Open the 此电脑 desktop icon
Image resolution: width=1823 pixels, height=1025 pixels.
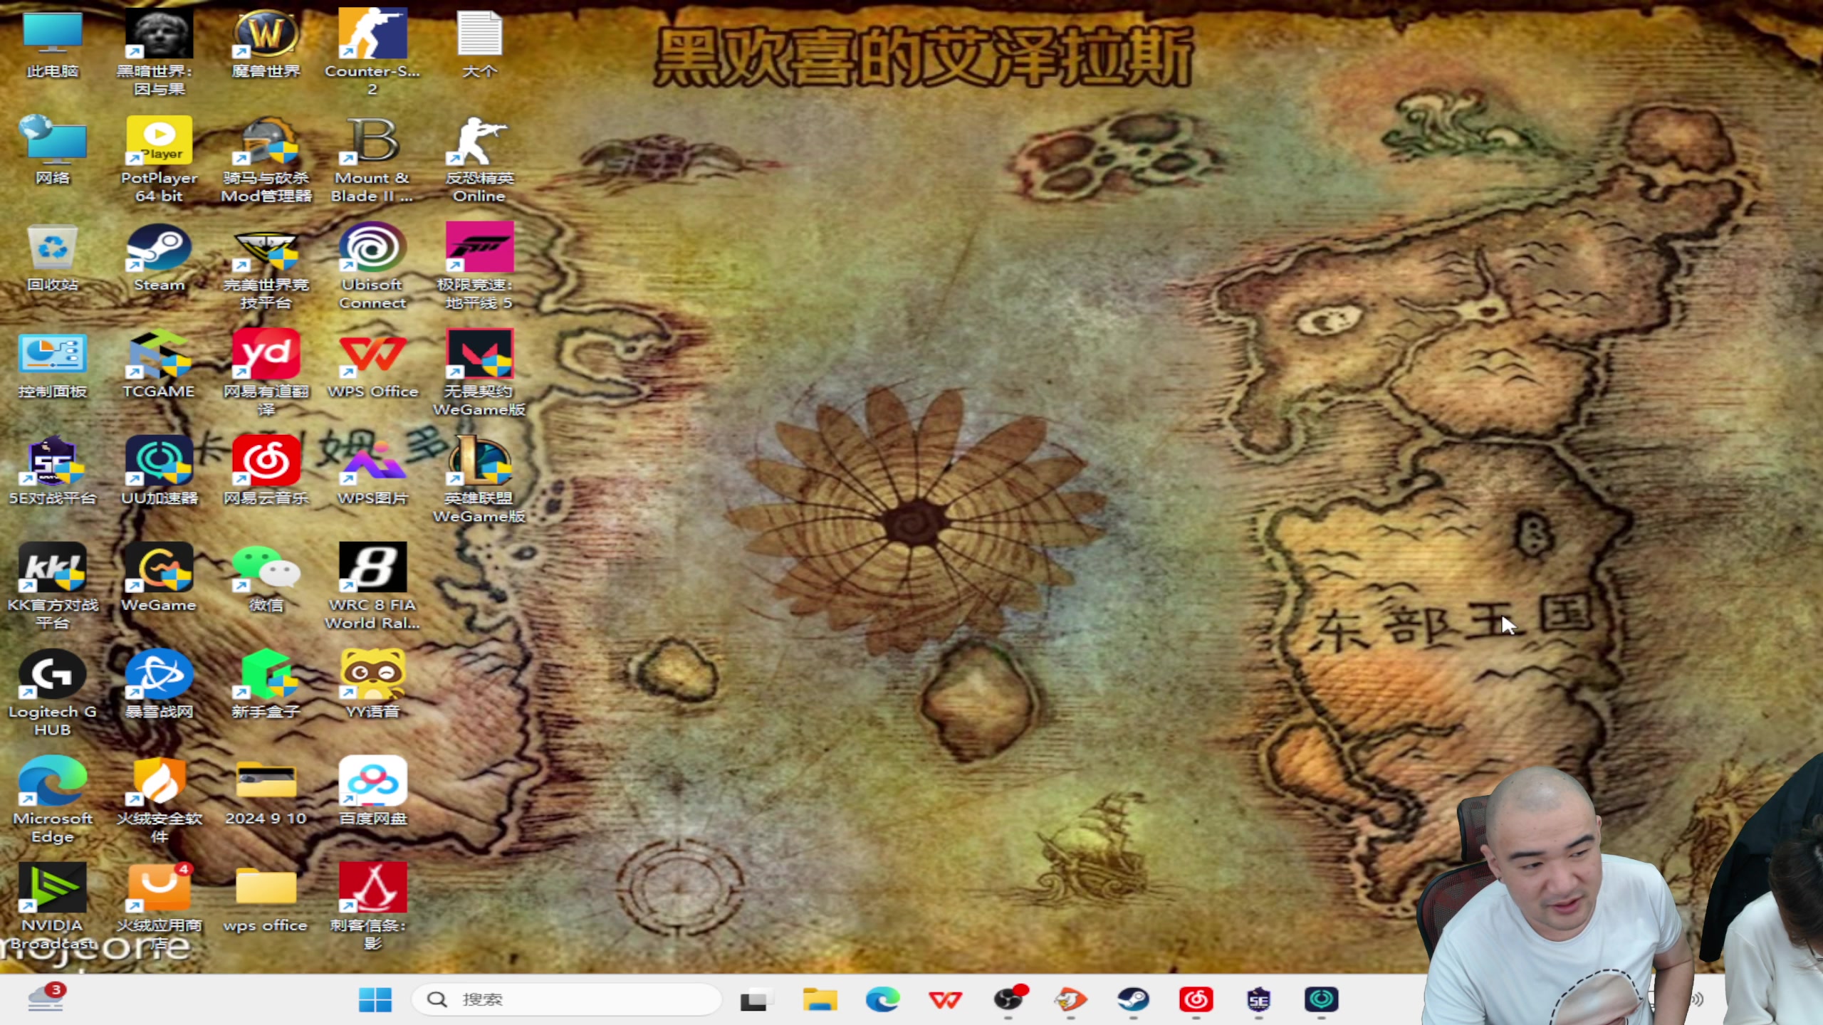click(x=53, y=44)
